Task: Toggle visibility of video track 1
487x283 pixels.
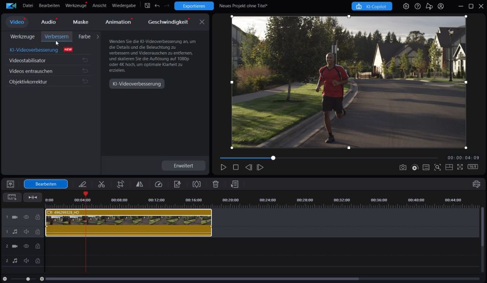Action: point(26,217)
